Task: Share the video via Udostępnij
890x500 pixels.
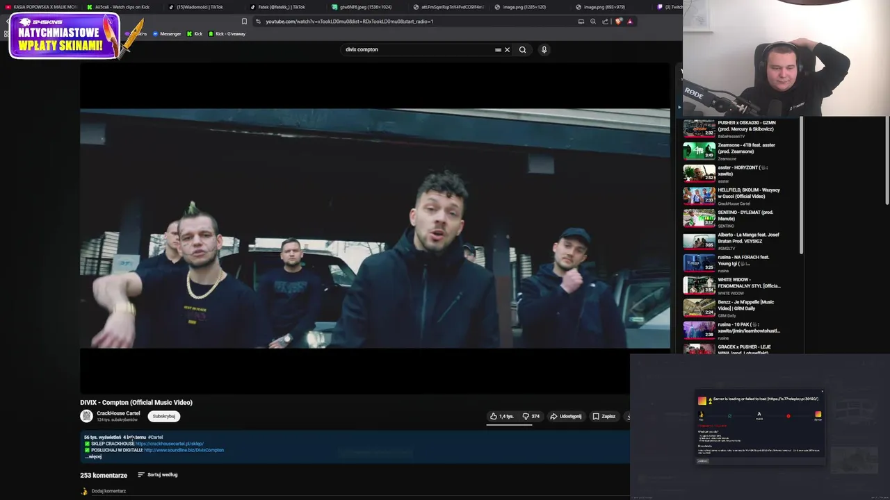Action: pyautogui.click(x=565, y=416)
